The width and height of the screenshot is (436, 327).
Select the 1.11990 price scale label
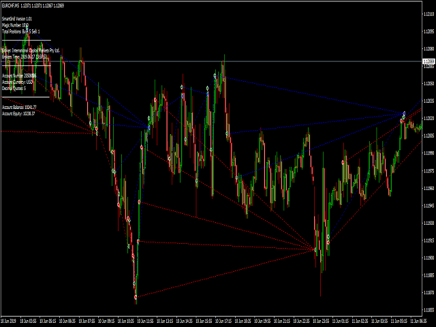coord(429,153)
